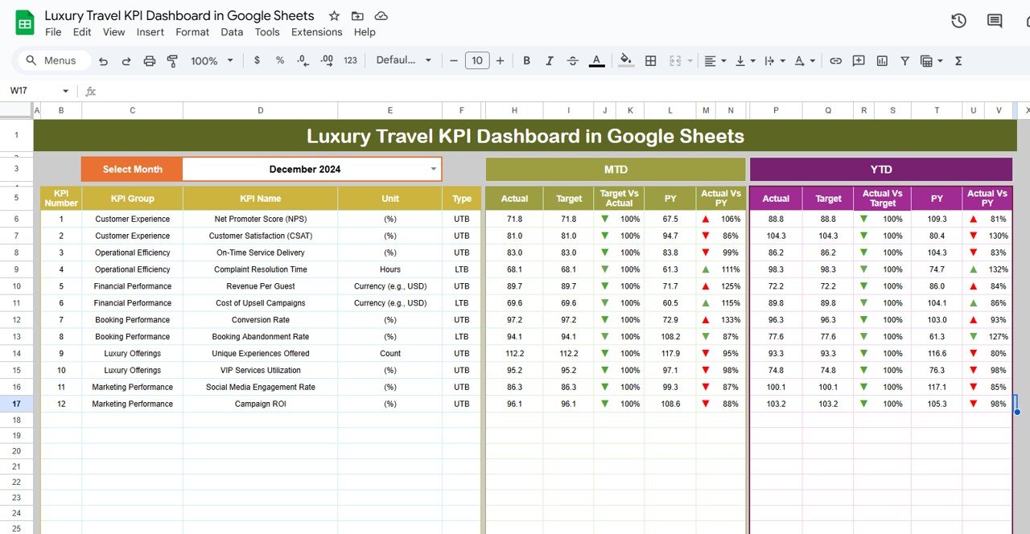
Task: Open vertical align options
Action: point(745,60)
